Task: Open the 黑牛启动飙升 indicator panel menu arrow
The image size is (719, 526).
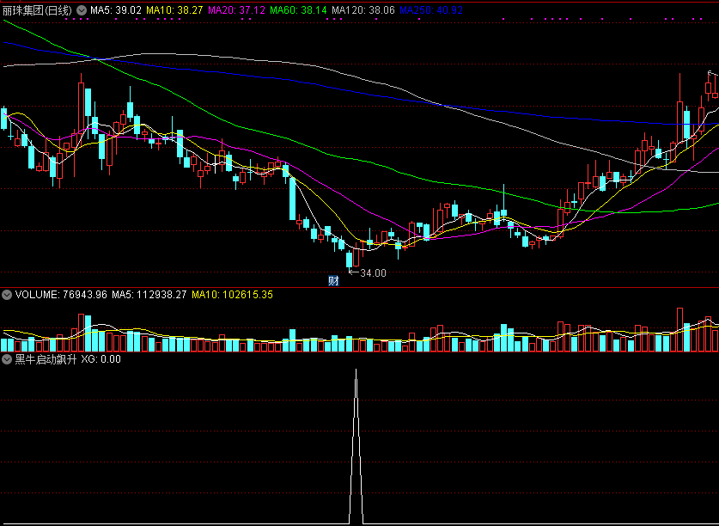Action: coord(7,359)
